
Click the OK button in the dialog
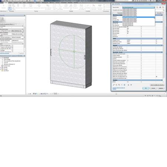(146, 88)
